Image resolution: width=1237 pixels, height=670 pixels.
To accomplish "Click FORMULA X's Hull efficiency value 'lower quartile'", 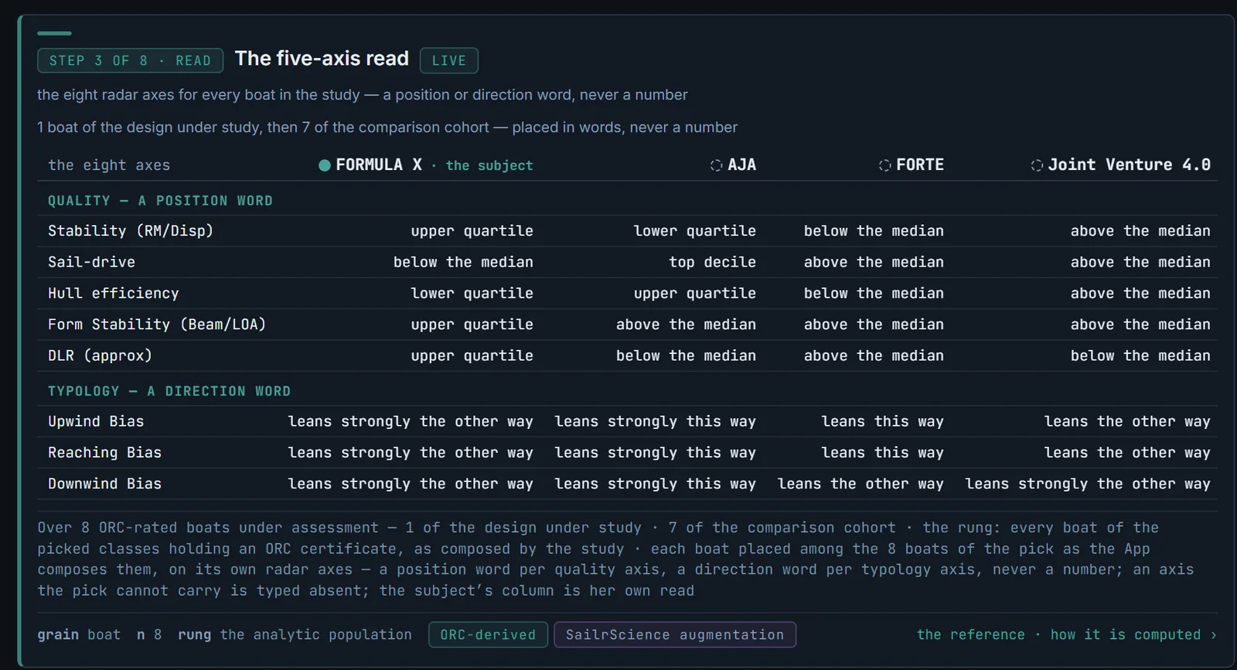I will [x=472, y=294].
